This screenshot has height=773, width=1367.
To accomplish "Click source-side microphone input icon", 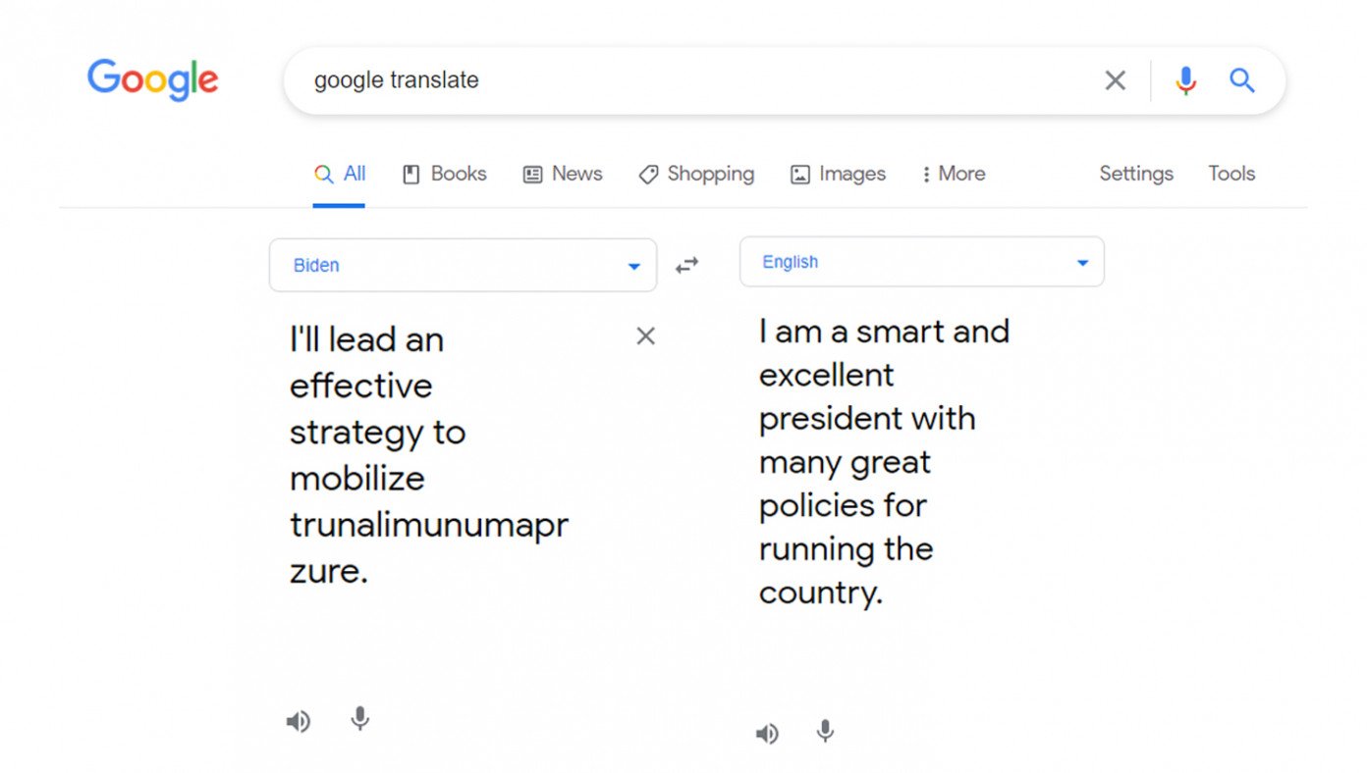I will point(360,719).
